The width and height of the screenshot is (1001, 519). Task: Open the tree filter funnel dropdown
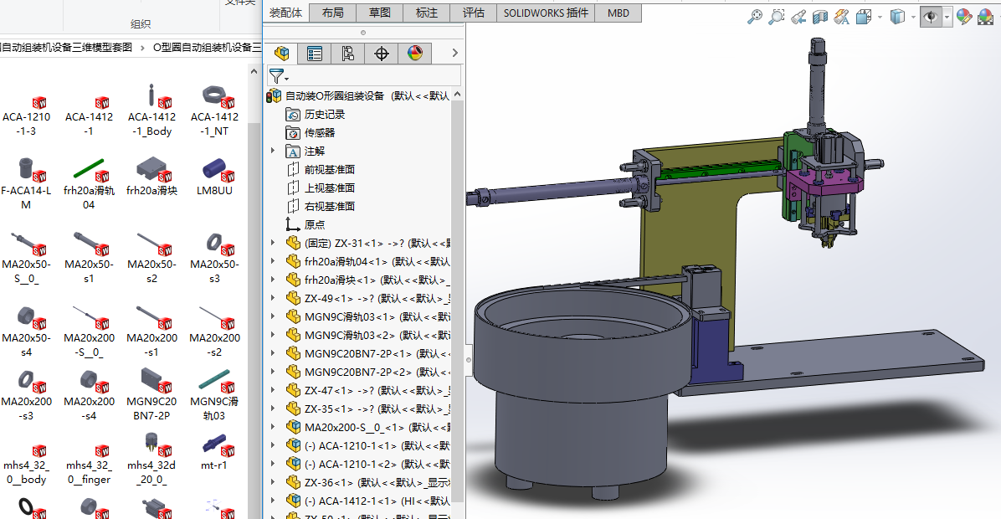click(277, 76)
